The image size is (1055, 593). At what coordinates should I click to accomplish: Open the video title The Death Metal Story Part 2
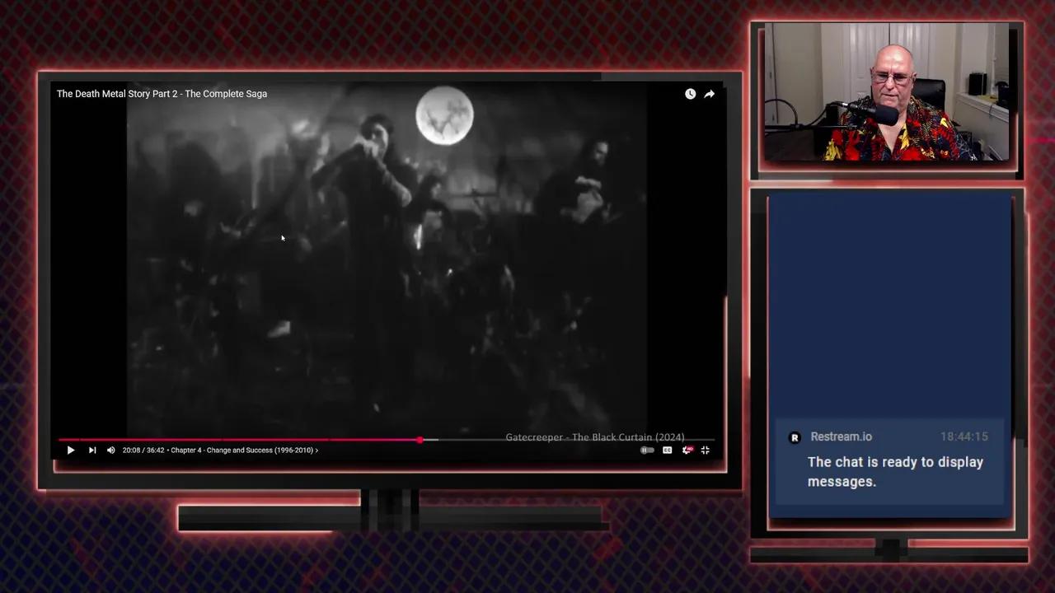point(162,94)
